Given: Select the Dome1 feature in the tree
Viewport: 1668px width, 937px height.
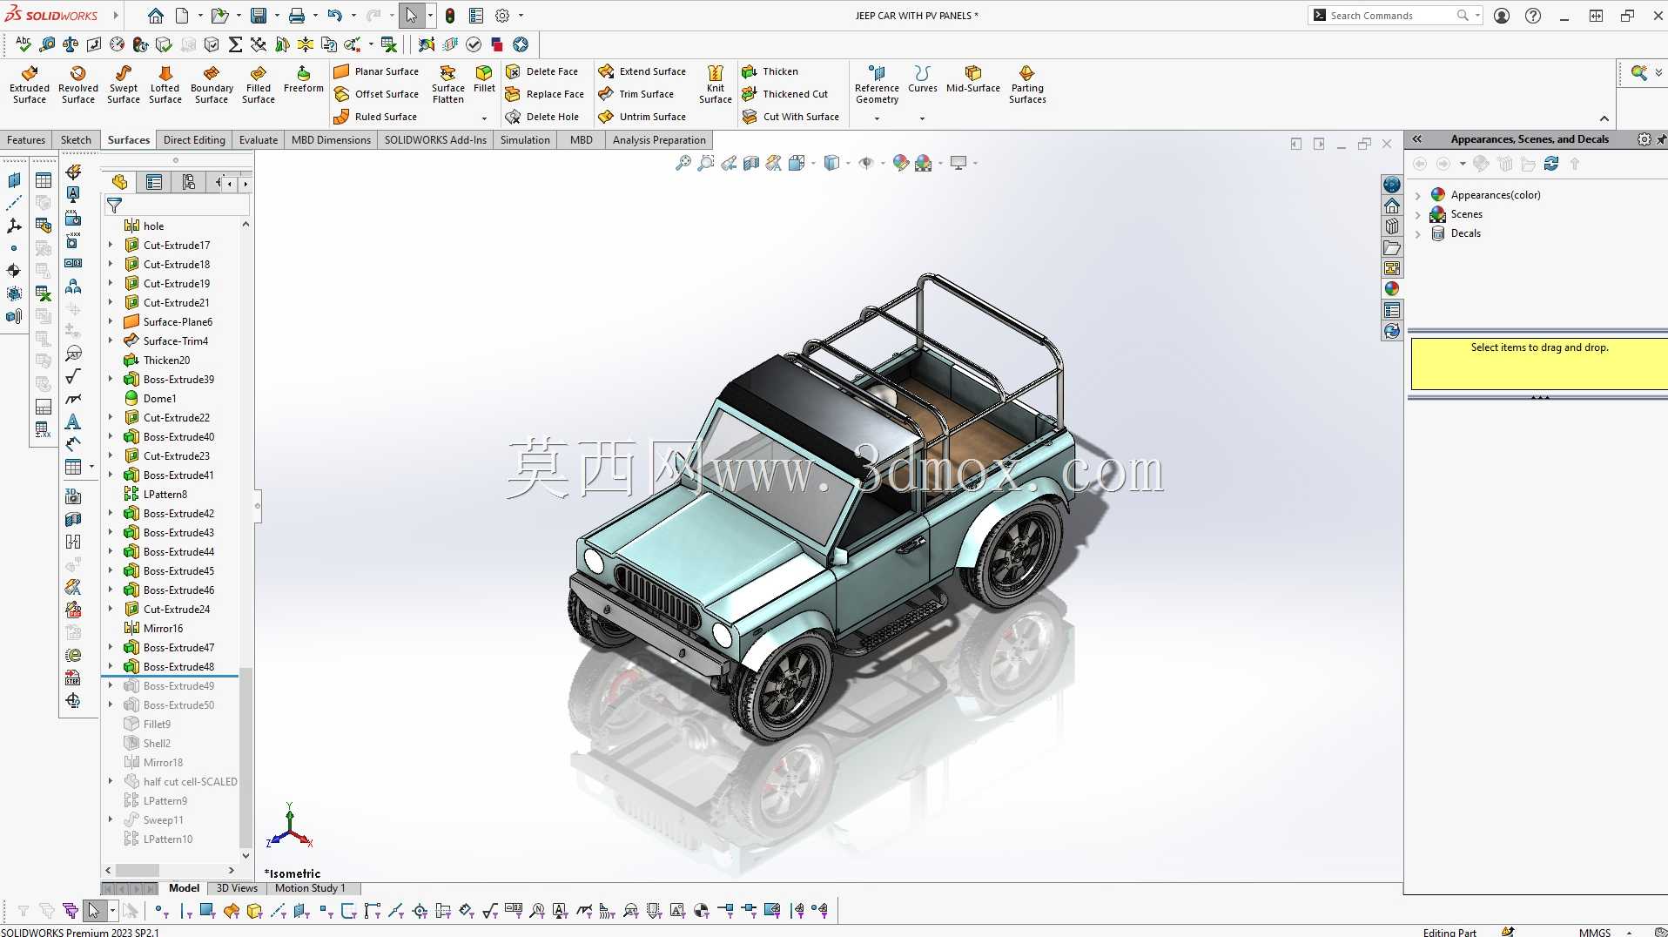Looking at the screenshot, I should (151, 399).
